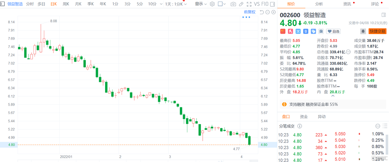Toggle 自选 watchlist heart button

(x=333, y=31)
